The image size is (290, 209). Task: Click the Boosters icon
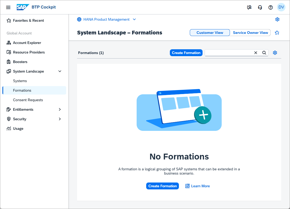9,62
